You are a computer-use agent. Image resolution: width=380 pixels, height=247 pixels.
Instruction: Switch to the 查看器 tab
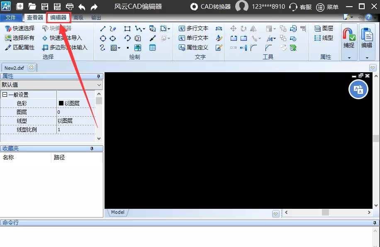coord(35,17)
